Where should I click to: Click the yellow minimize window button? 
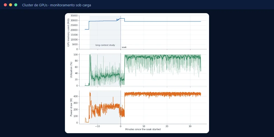10,5
